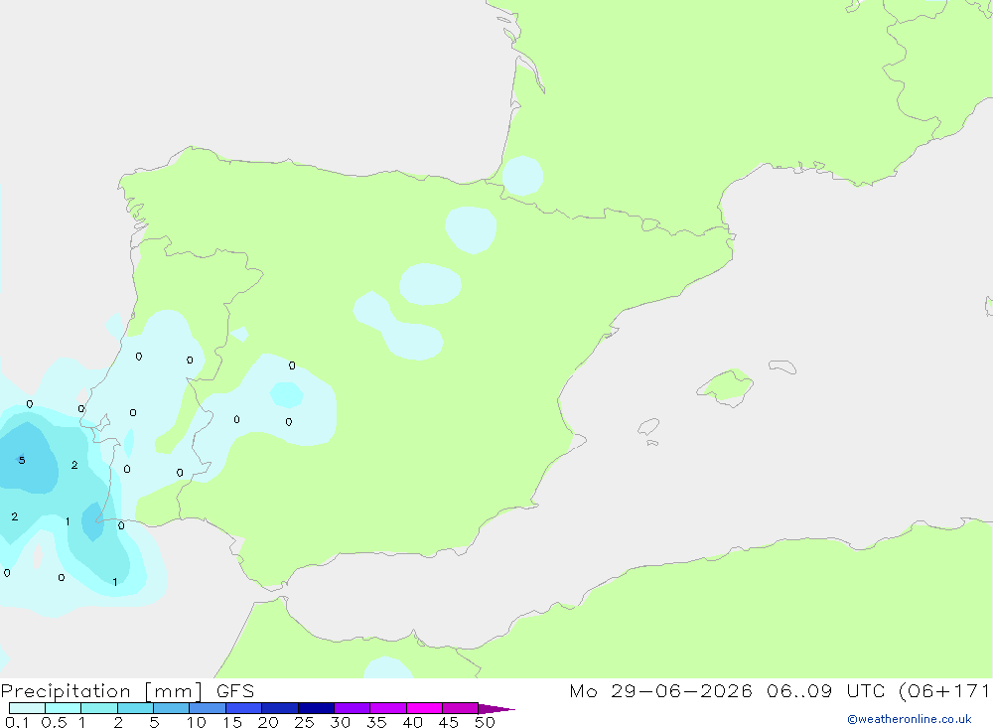
Task: Click the swatch between 45 and 50
Action: click(460, 708)
